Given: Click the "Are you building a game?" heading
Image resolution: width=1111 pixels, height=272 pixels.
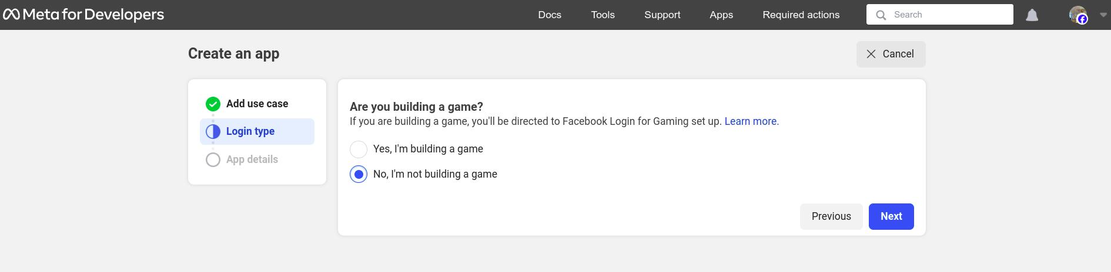Looking at the screenshot, I should click(x=416, y=107).
